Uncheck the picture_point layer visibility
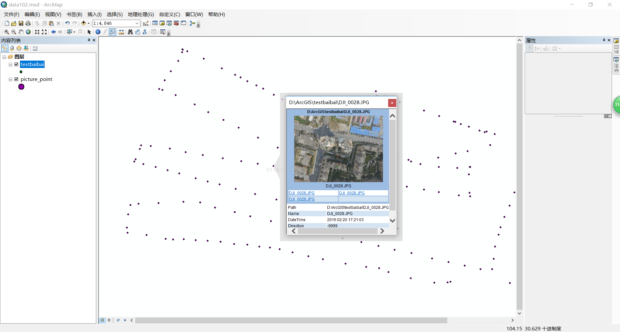620x332 pixels. 16,79
